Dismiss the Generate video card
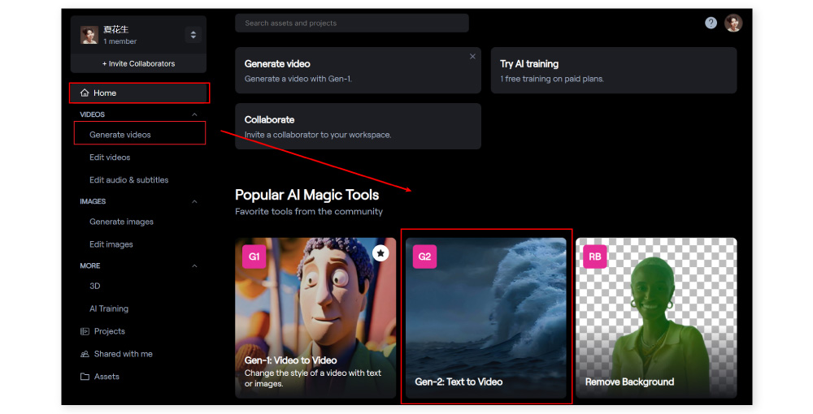813x414 pixels. pyautogui.click(x=472, y=56)
